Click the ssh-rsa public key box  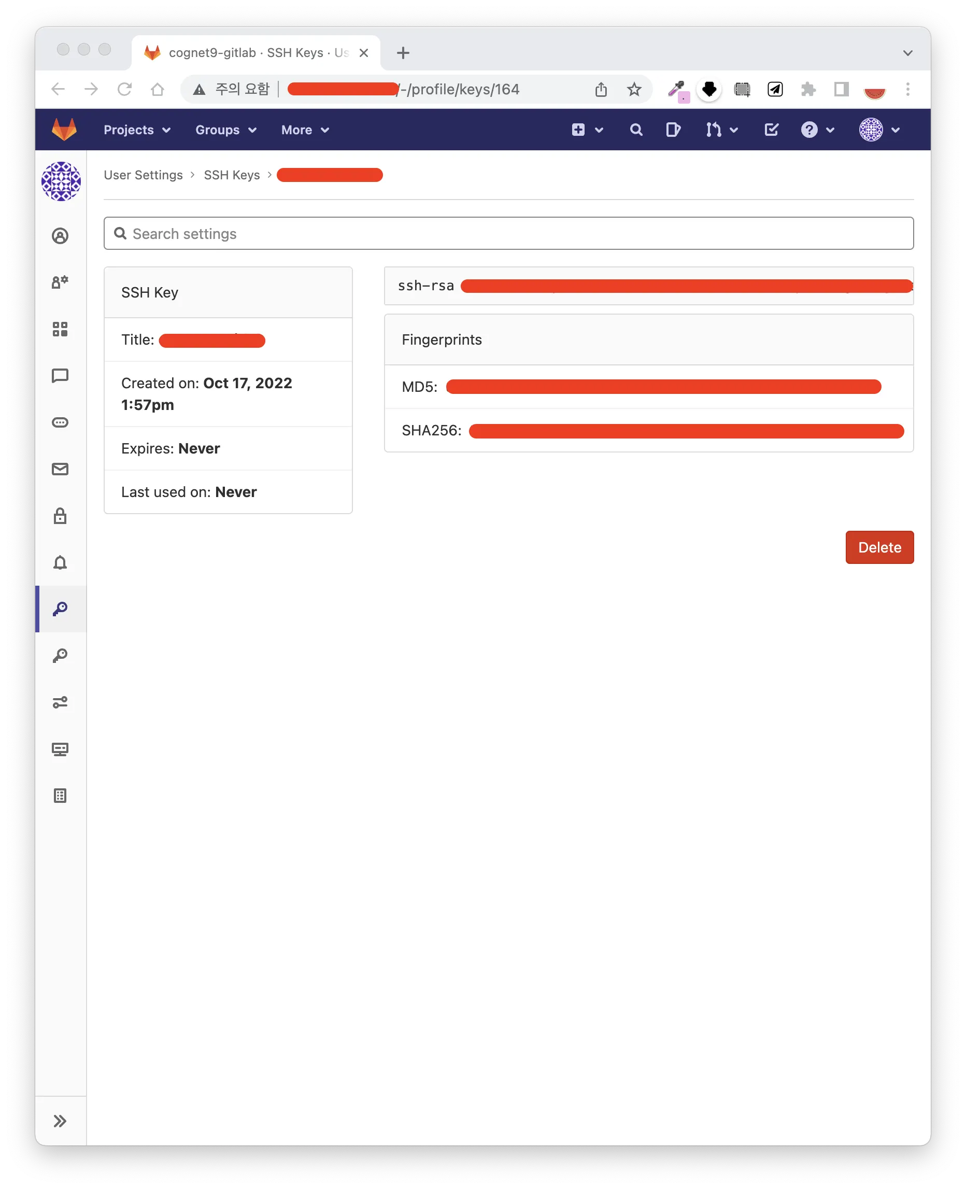tap(648, 286)
